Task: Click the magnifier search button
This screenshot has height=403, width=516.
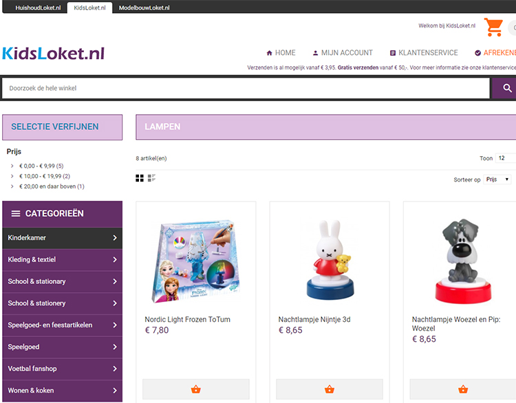Action: coord(506,88)
